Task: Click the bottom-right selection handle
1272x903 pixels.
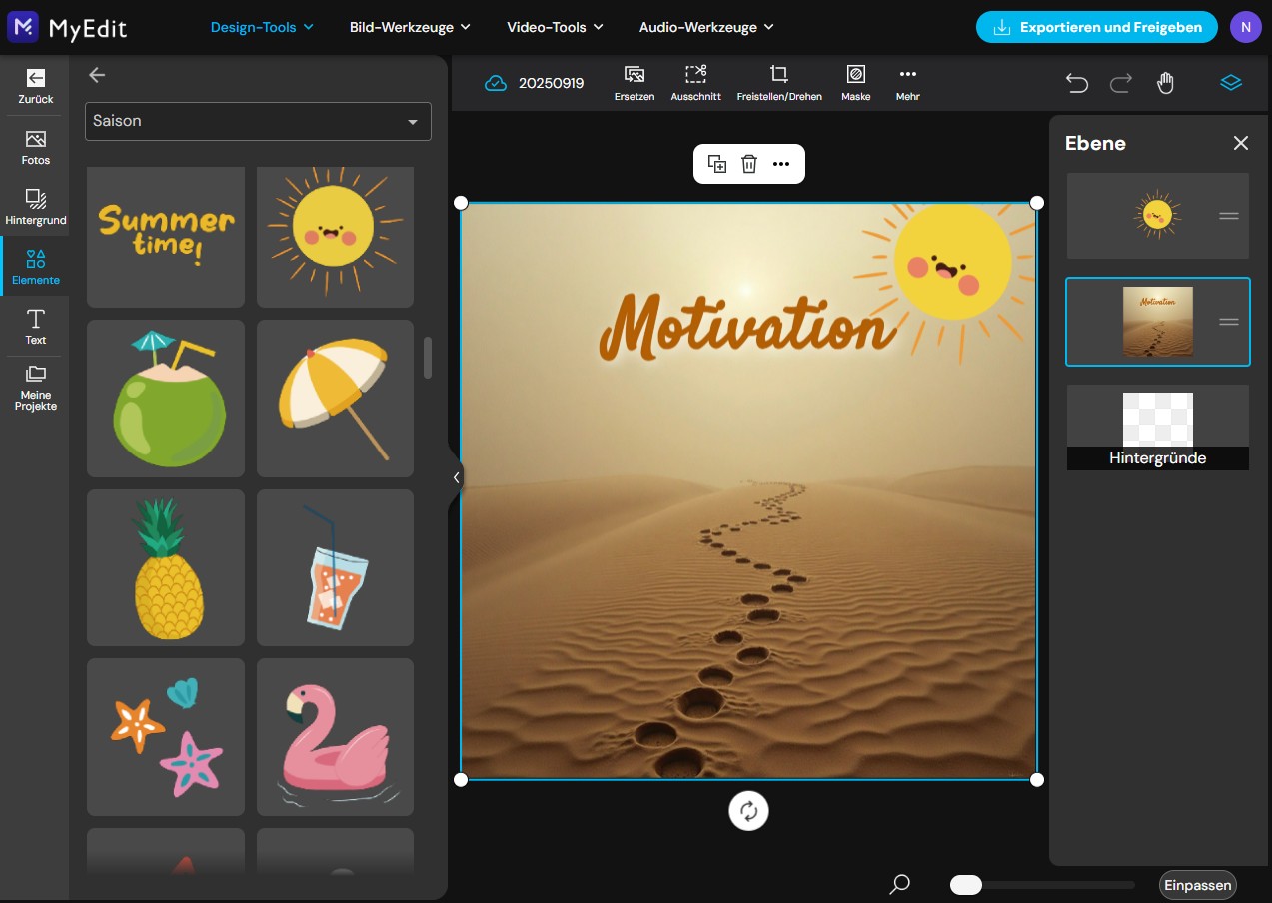Action: (x=1037, y=779)
